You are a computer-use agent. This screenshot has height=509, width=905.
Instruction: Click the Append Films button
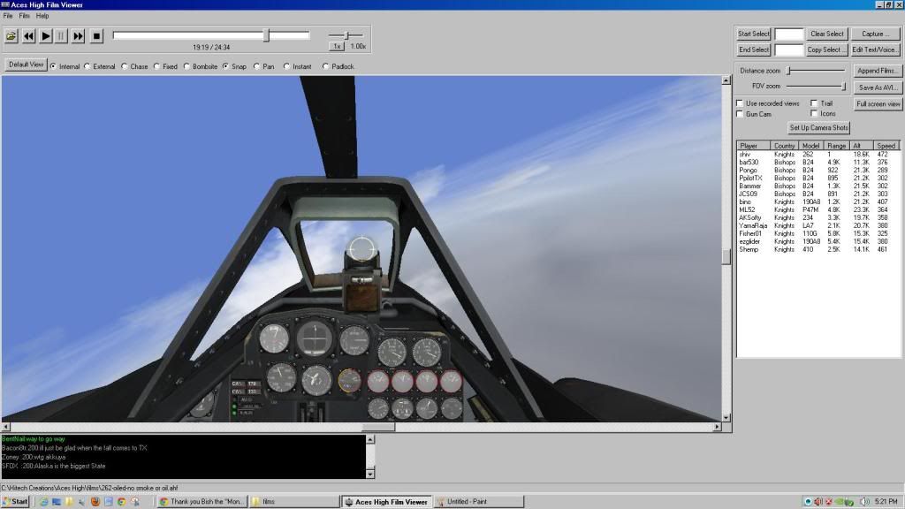coord(878,71)
